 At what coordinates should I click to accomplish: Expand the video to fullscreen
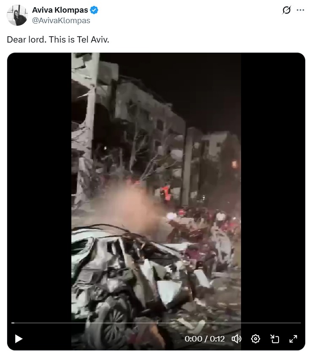(293, 339)
